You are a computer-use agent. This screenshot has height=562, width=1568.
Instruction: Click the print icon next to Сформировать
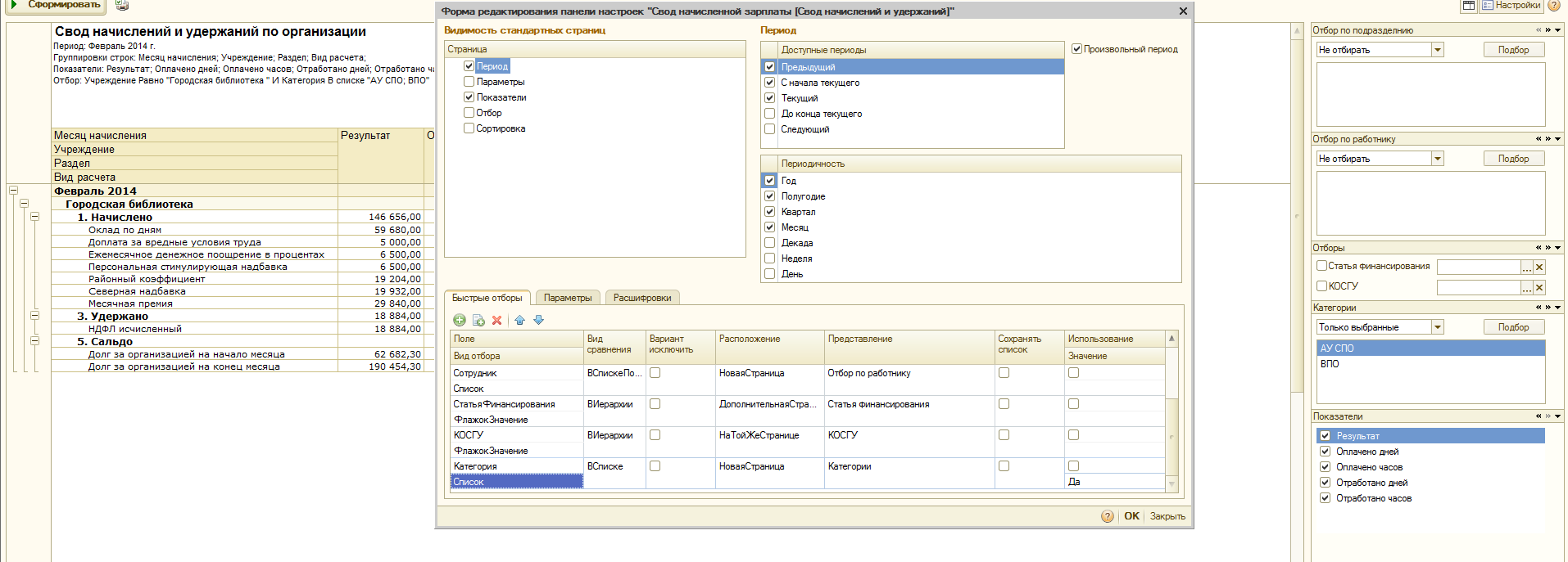tap(122, 6)
